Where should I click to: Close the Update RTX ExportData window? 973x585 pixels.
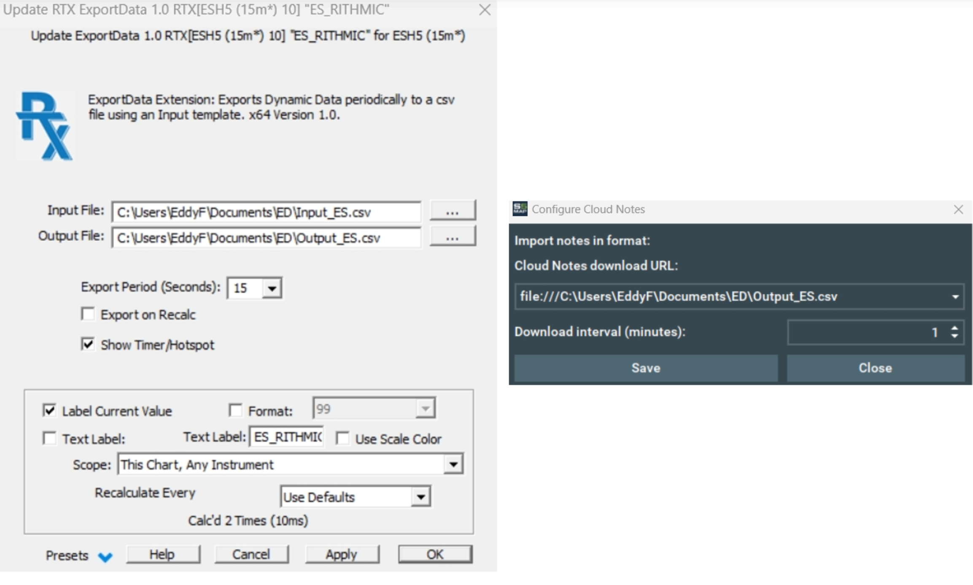click(485, 10)
